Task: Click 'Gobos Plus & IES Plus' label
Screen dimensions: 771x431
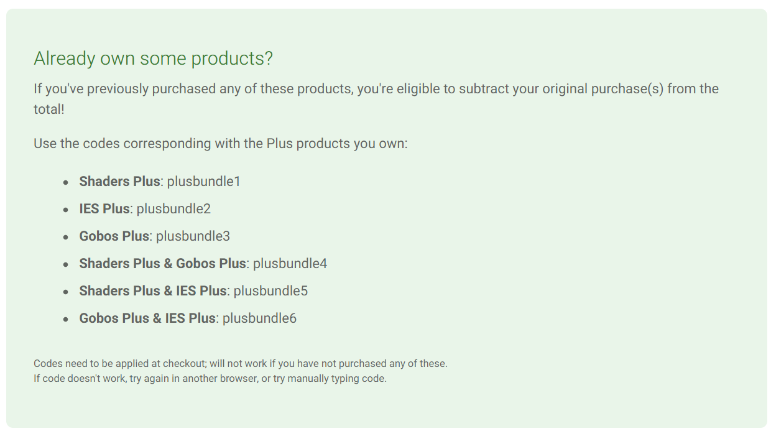Action: 147,318
